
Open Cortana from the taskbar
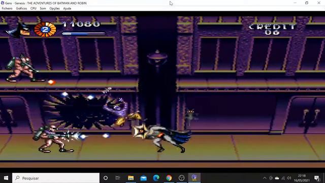click(x=106, y=178)
